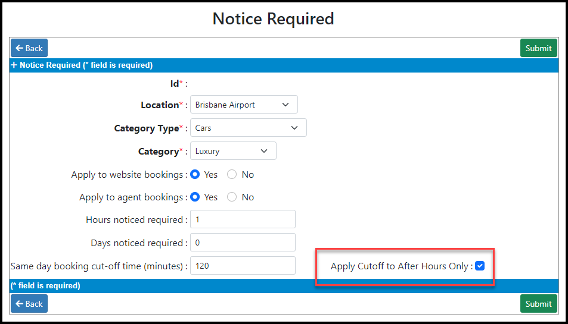
Task: Open the Category dropdown (Luxury)
Action: click(233, 150)
